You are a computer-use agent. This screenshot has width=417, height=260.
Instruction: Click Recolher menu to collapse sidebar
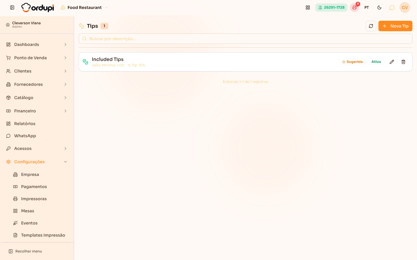click(x=25, y=251)
